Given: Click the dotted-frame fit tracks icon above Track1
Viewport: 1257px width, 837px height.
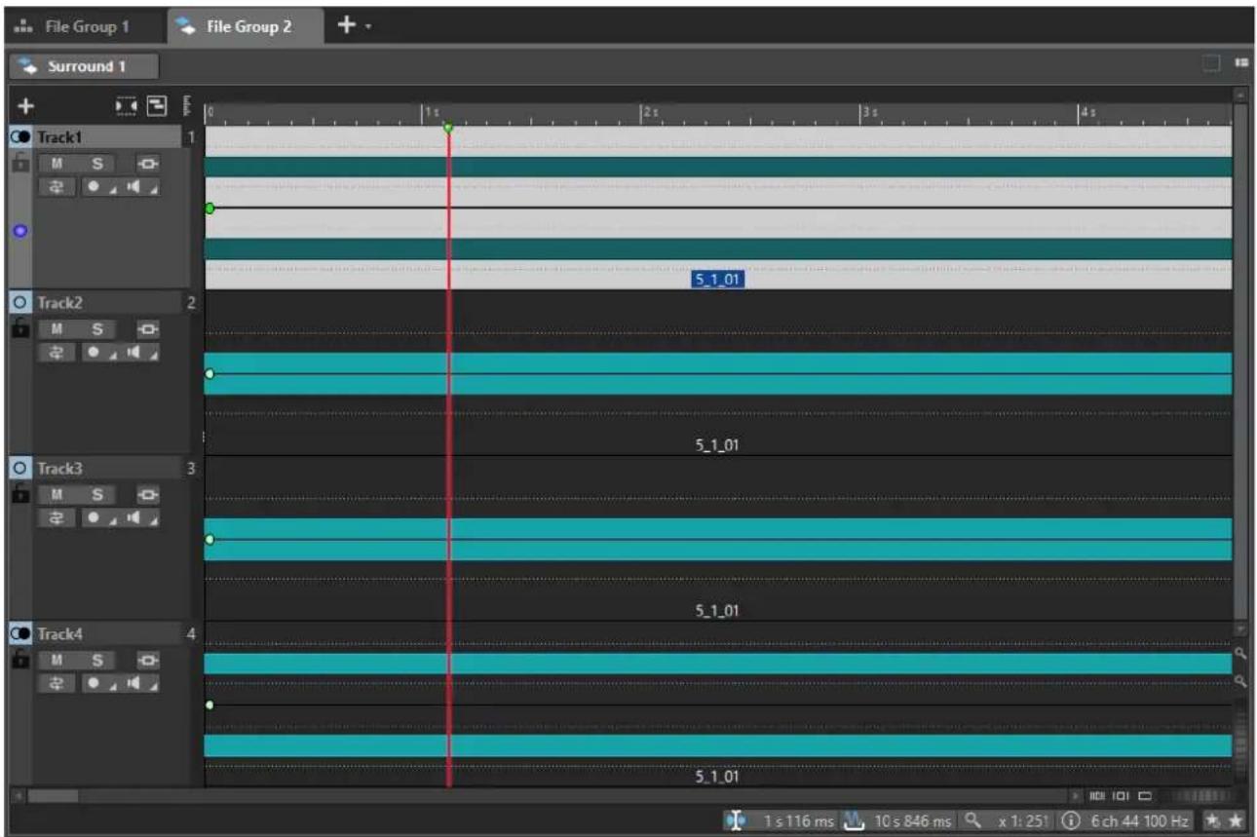Looking at the screenshot, I should 126,105.
